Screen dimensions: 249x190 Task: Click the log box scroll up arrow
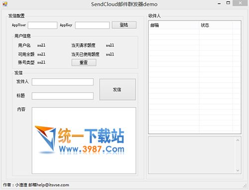[x=238, y=140]
